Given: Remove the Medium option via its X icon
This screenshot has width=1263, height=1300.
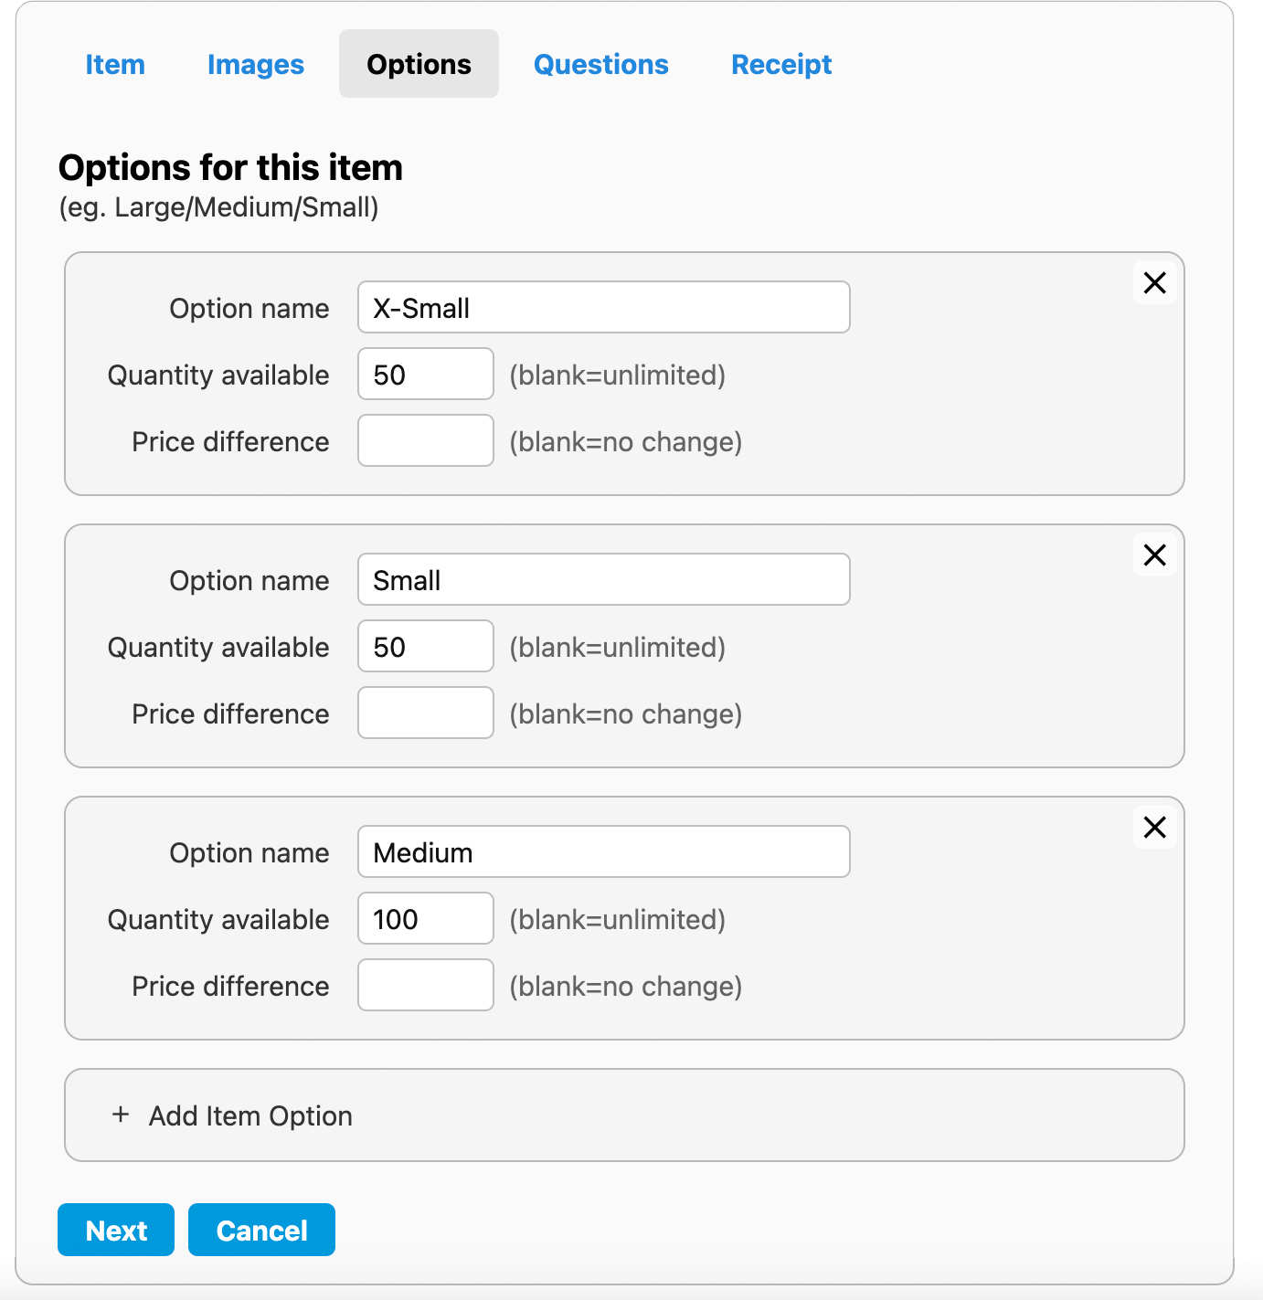Looking at the screenshot, I should tap(1154, 828).
